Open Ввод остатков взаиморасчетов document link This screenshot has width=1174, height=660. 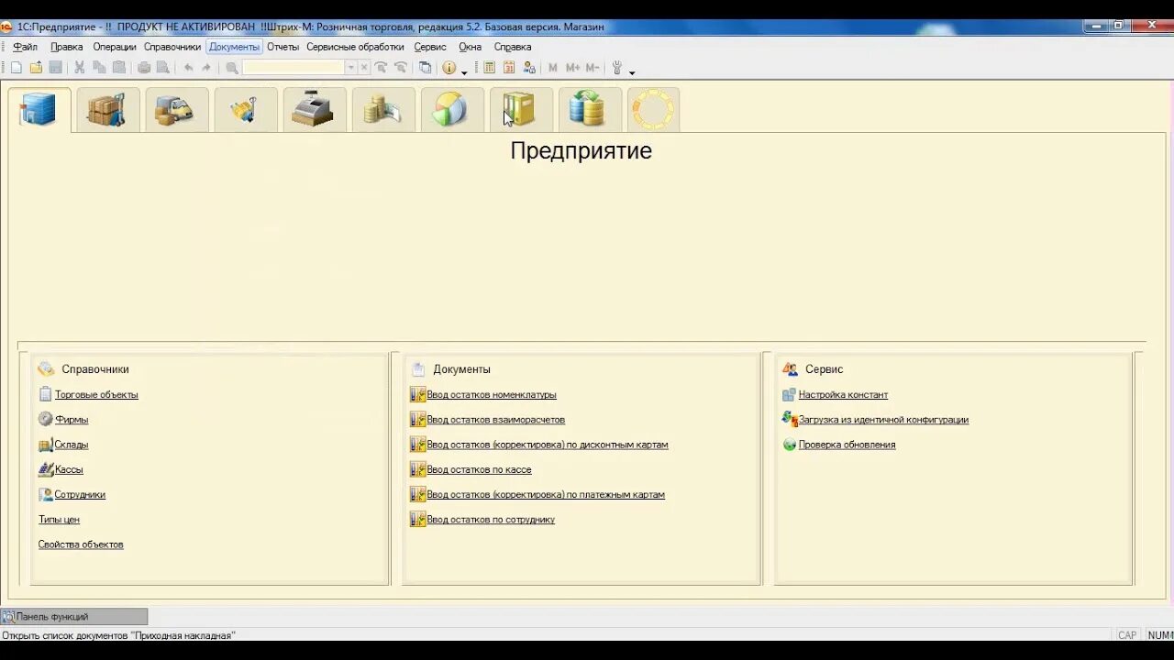[x=495, y=420]
